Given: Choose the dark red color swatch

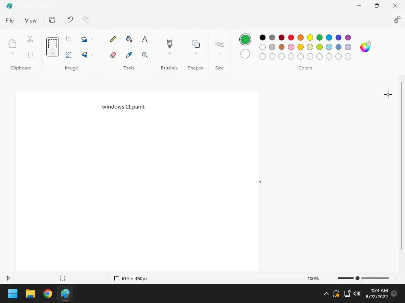Looking at the screenshot, I should 282,37.
